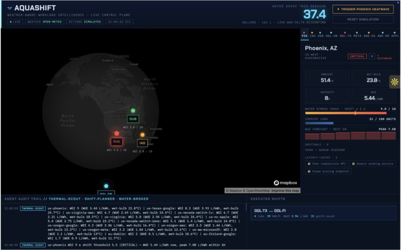Click the green LIVE status dot

coord(10,22)
